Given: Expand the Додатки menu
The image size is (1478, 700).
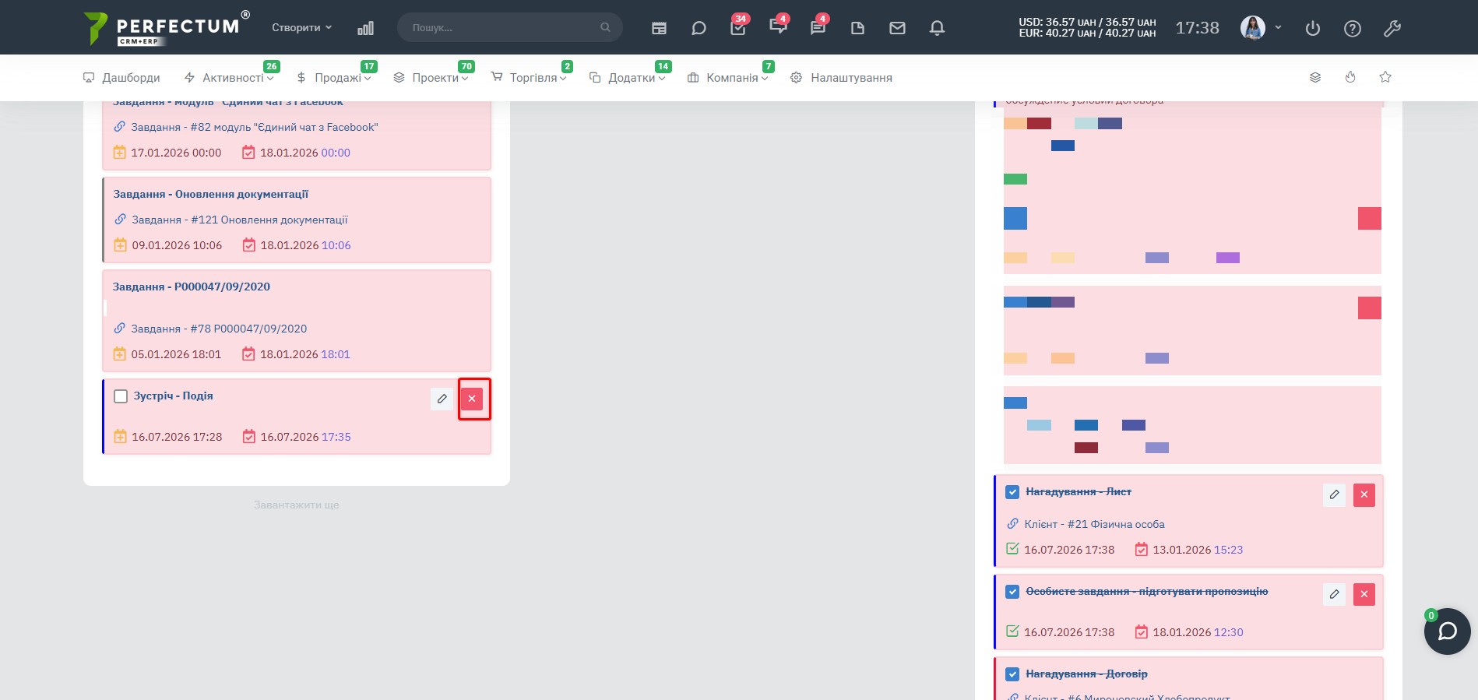Looking at the screenshot, I should [x=627, y=78].
